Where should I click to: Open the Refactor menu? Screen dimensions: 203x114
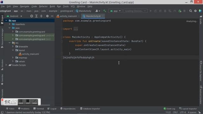pos(43,6)
